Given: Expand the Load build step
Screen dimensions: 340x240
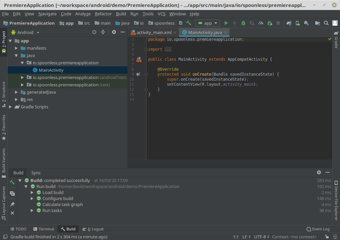Looking at the screenshot, I should point(32,192).
